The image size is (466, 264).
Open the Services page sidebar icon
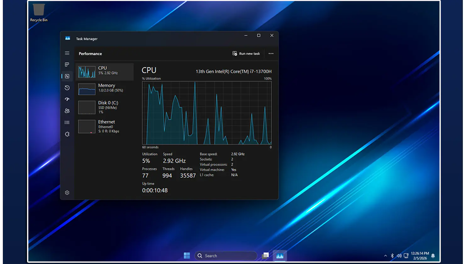67,134
